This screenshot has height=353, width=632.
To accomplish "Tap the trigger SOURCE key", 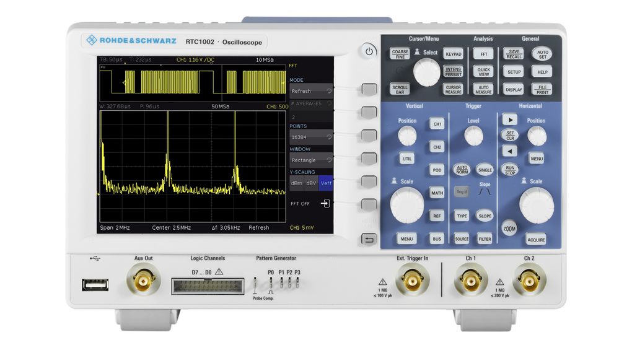I will pos(462,238).
